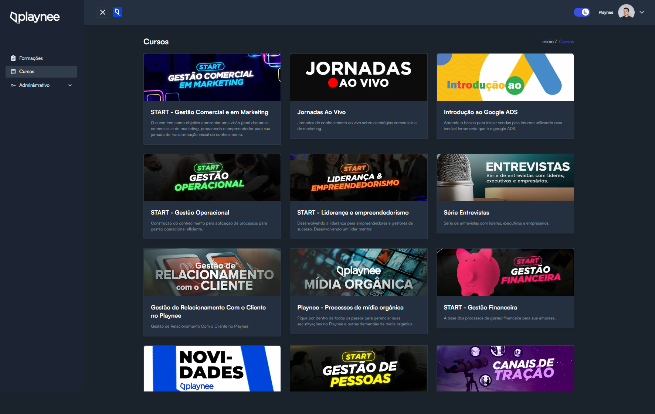Click the Cursos book icon
This screenshot has height=414, width=655.
coord(13,72)
